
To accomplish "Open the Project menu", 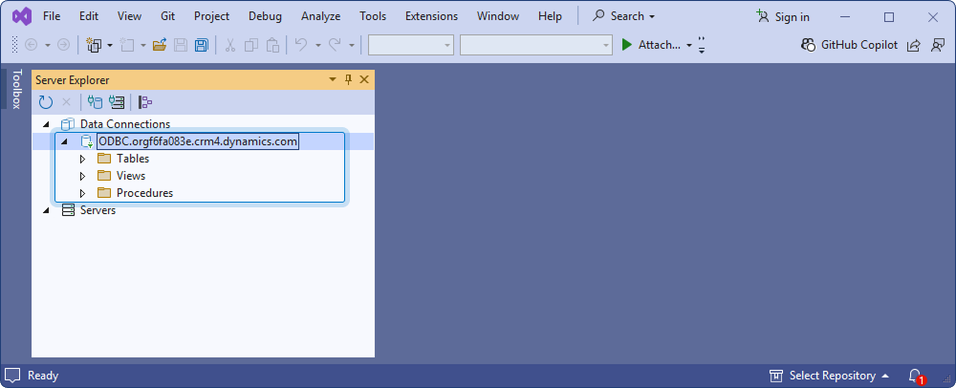I will click(x=211, y=16).
